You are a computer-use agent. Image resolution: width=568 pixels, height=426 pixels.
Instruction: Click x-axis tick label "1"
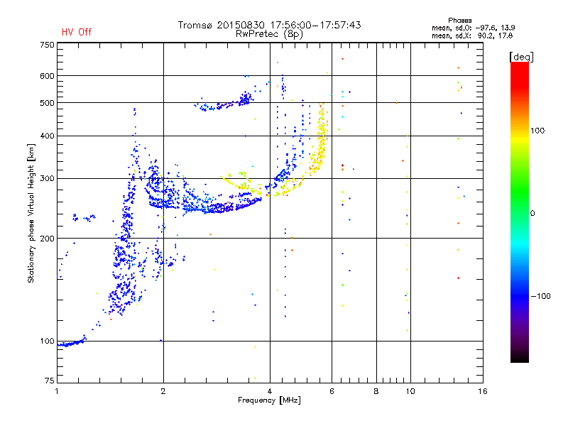57,391
